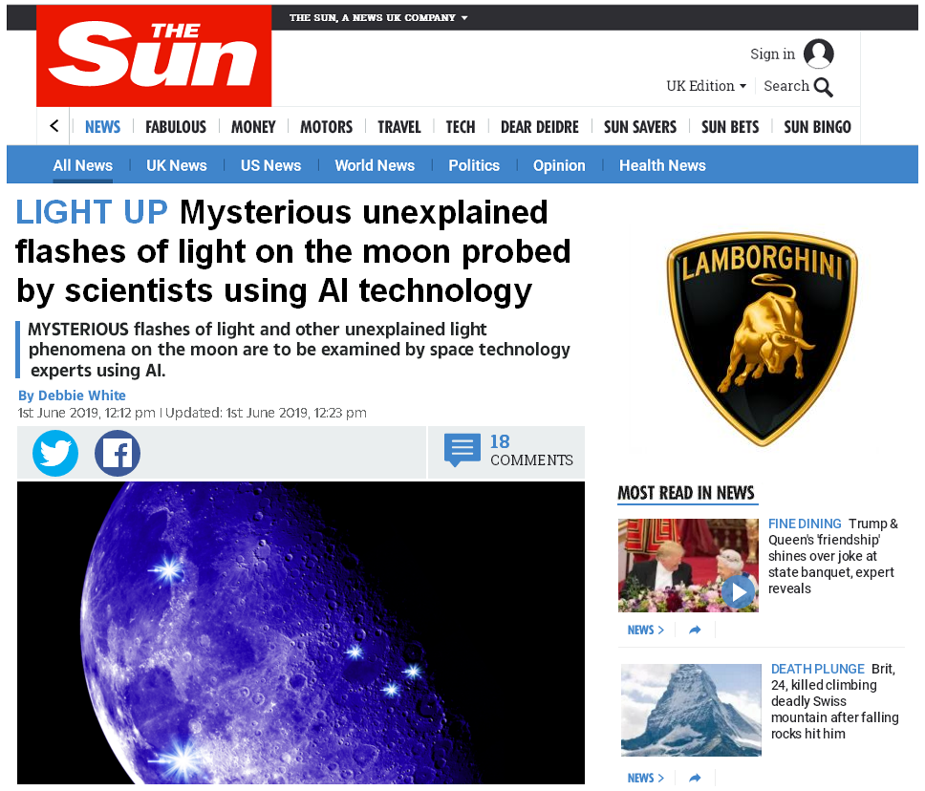
Task: Play the Trump & Queen video
Action: (738, 591)
